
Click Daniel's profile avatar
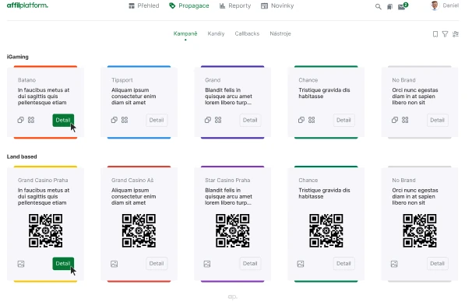coord(435,5)
